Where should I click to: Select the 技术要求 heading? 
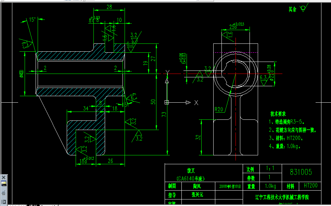tap(278, 114)
